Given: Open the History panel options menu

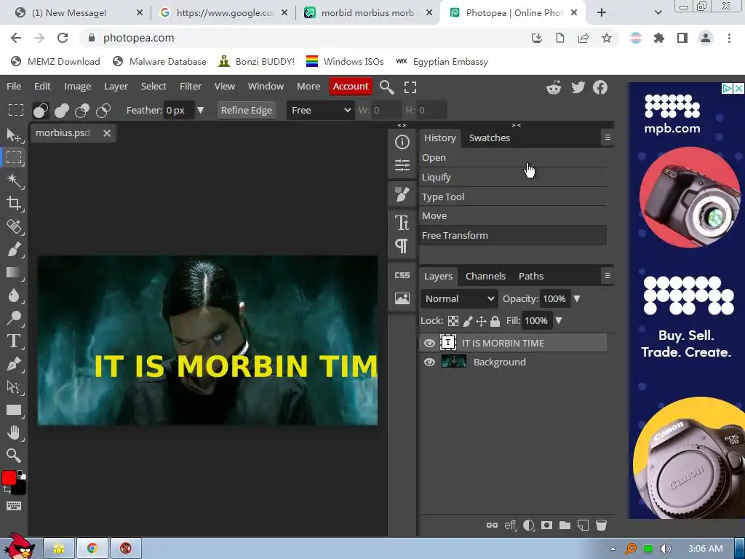Looking at the screenshot, I should tap(607, 138).
